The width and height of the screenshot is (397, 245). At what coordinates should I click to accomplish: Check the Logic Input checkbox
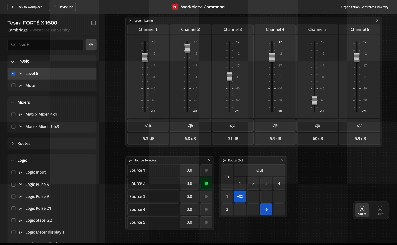14,172
